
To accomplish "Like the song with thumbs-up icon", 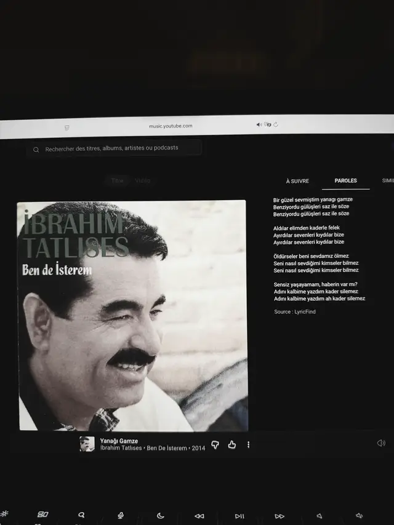I will point(232,444).
